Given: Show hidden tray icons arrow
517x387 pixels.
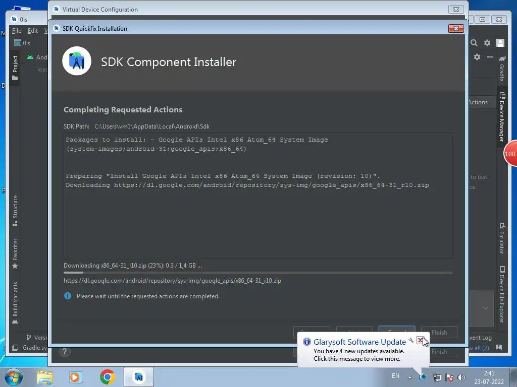Looking at the screenshot, I should 409,377.
